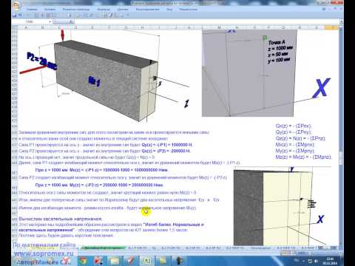Click the insert function fx button
The image size is (355, 266).
pyautogui.click(x=71, y=21)
